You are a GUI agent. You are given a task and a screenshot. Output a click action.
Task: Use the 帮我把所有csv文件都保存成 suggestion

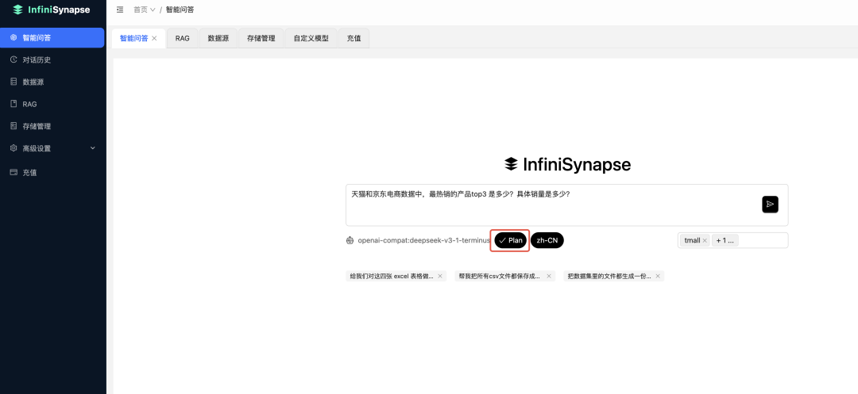coord(500,276)
